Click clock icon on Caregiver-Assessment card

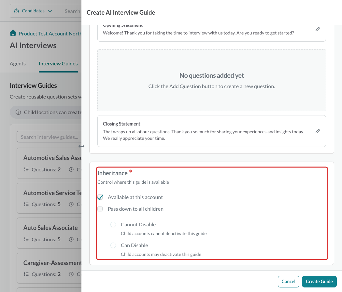tap(71, 274)
